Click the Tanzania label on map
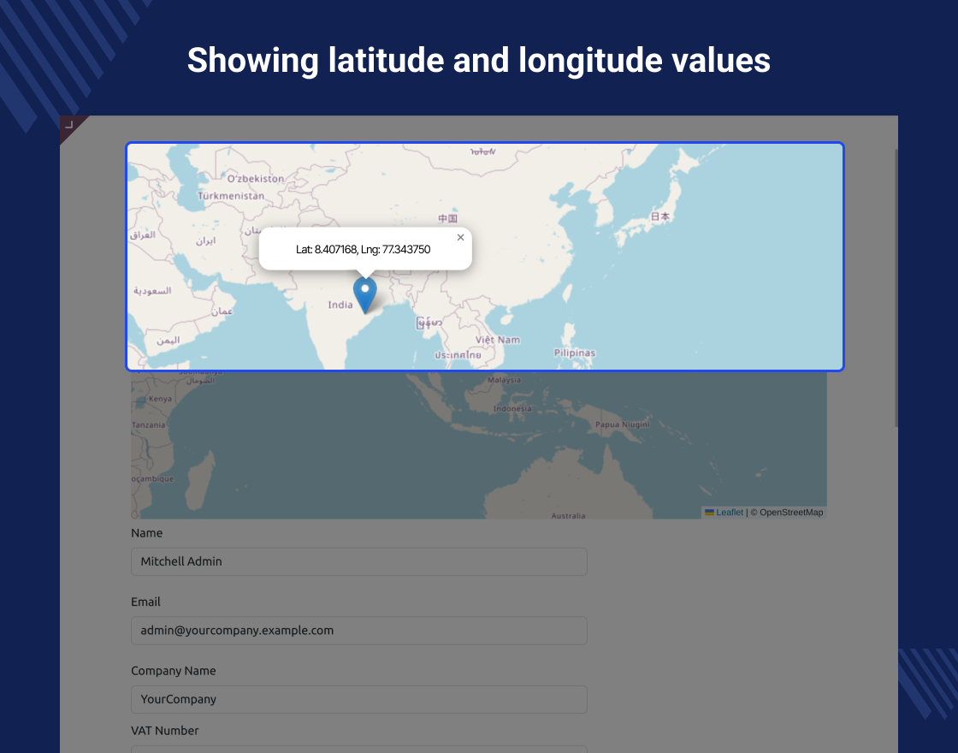Image resolution: width=958 pixels, height=753 pixels. click(149, 424)
